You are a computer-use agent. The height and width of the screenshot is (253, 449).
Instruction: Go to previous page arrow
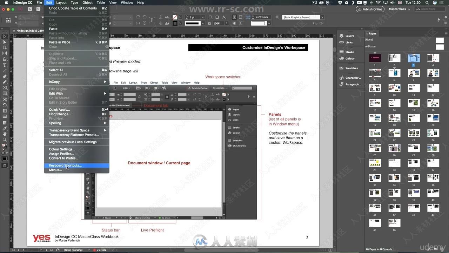click(19, 250)
